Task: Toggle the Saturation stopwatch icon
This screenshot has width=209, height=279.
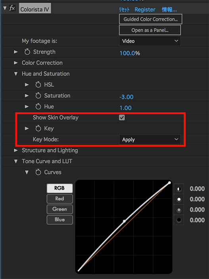Action: click(38, 96)
